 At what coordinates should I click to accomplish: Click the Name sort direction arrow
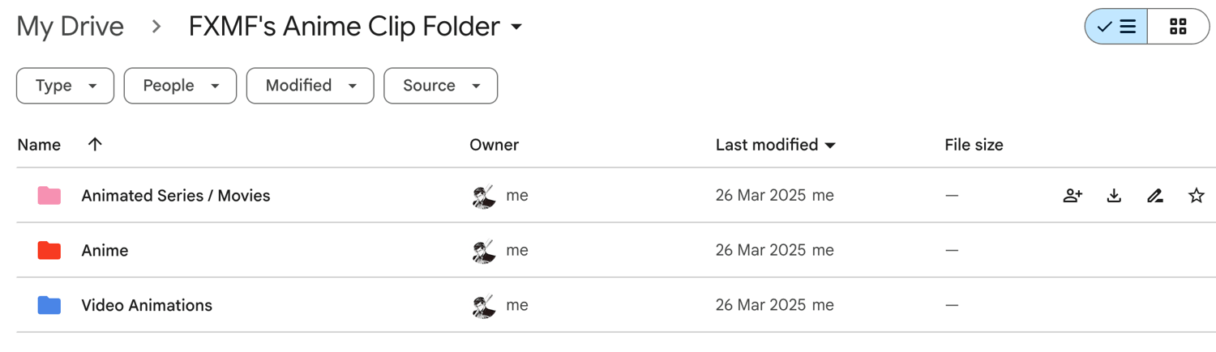pos(95,145)
